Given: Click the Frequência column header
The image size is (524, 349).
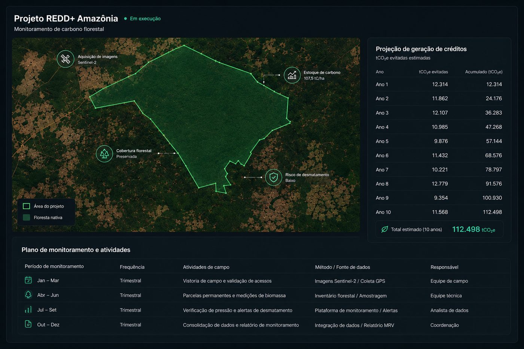Looking at the screenshot, I should coord(132,267).
